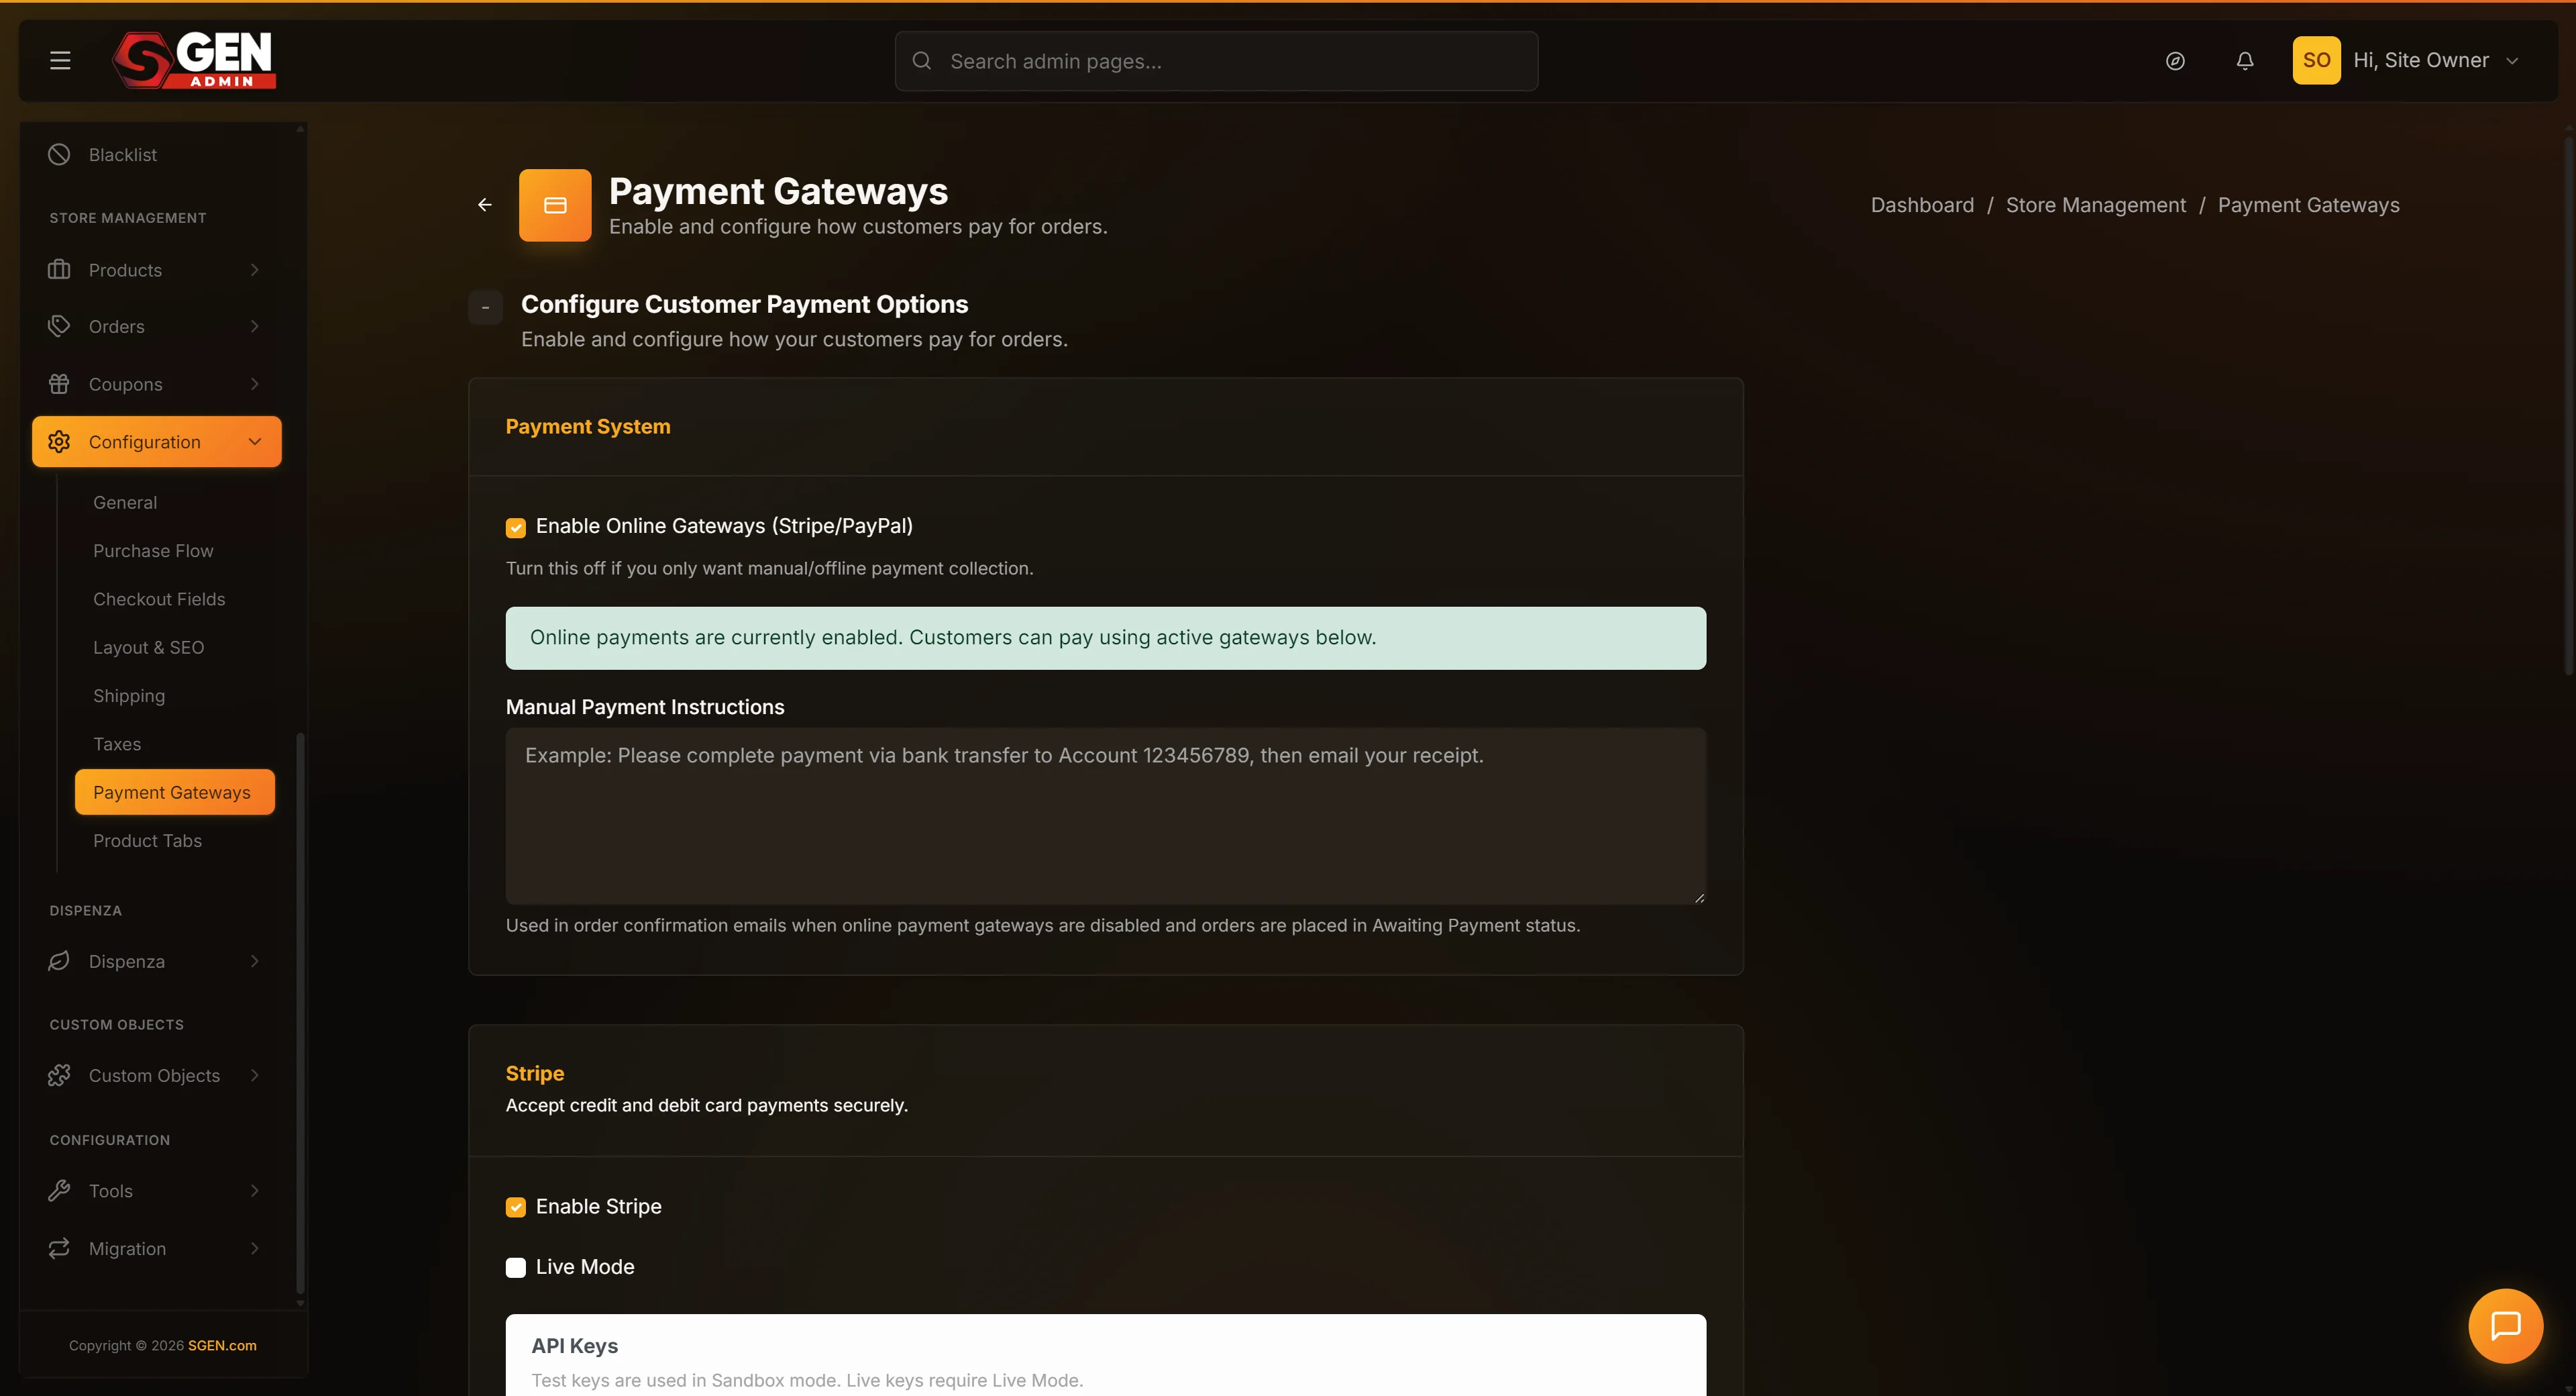Click the orange Payment Gateways card icon
This screenshot has width=2576, height=1396.
coord(555,205)
